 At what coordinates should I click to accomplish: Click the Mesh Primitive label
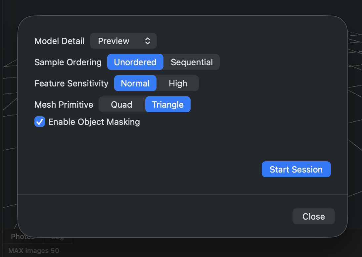[x=64, y=105]
